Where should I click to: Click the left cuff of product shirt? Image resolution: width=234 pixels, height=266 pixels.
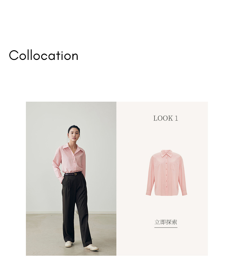click(x=149, y=193)
